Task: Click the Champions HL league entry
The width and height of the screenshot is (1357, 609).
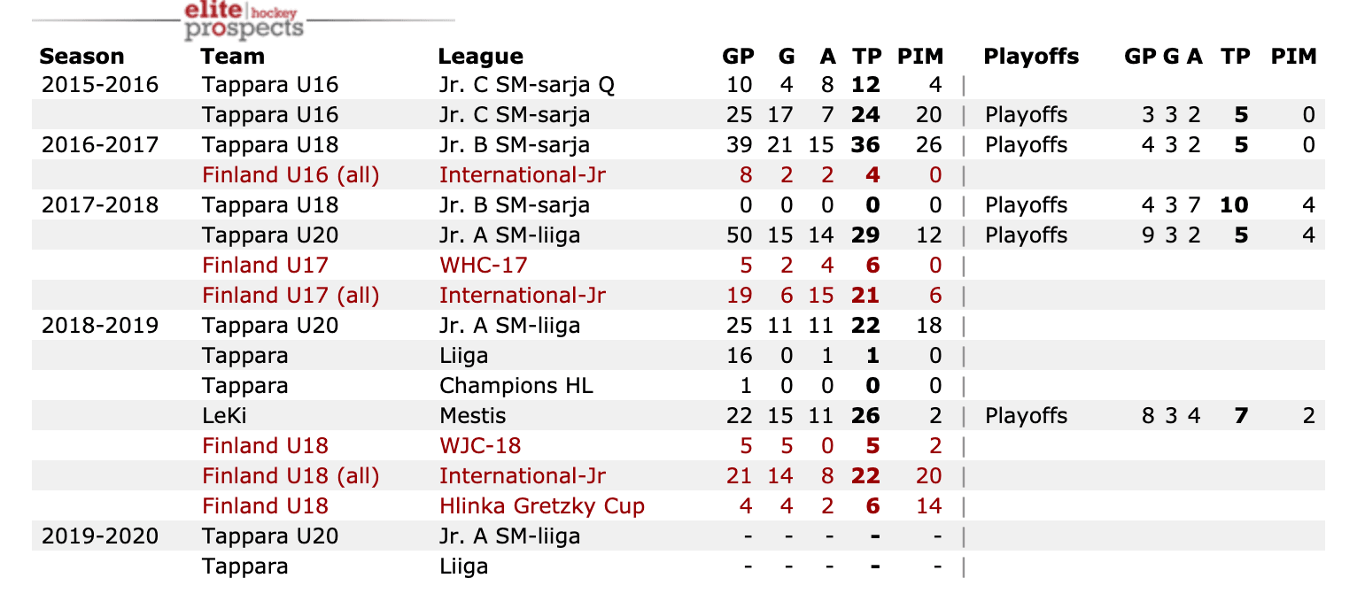Action: point(516,386)
